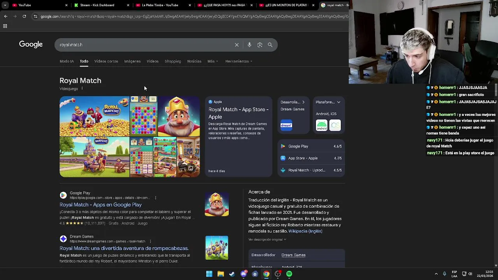Open OBS Studio from the taskbar
This screenshot has height=280, width=498.
coord(278,274)
